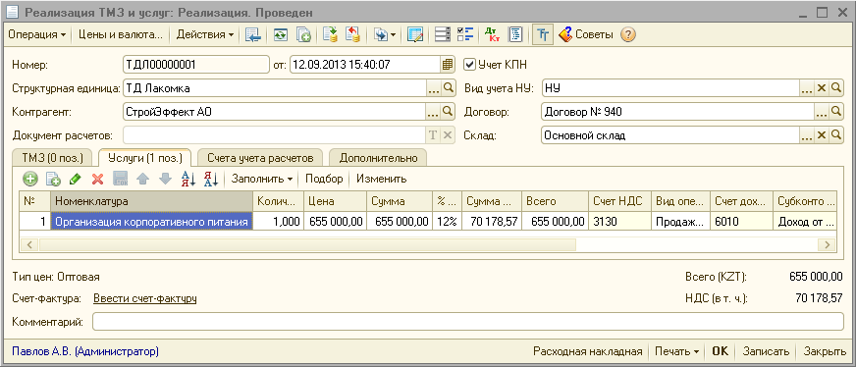Image resolution: width=856 pixels, height=367 pixels.
Task: Expand the Печать dropdown at bottom
Action: click(677, 351)
